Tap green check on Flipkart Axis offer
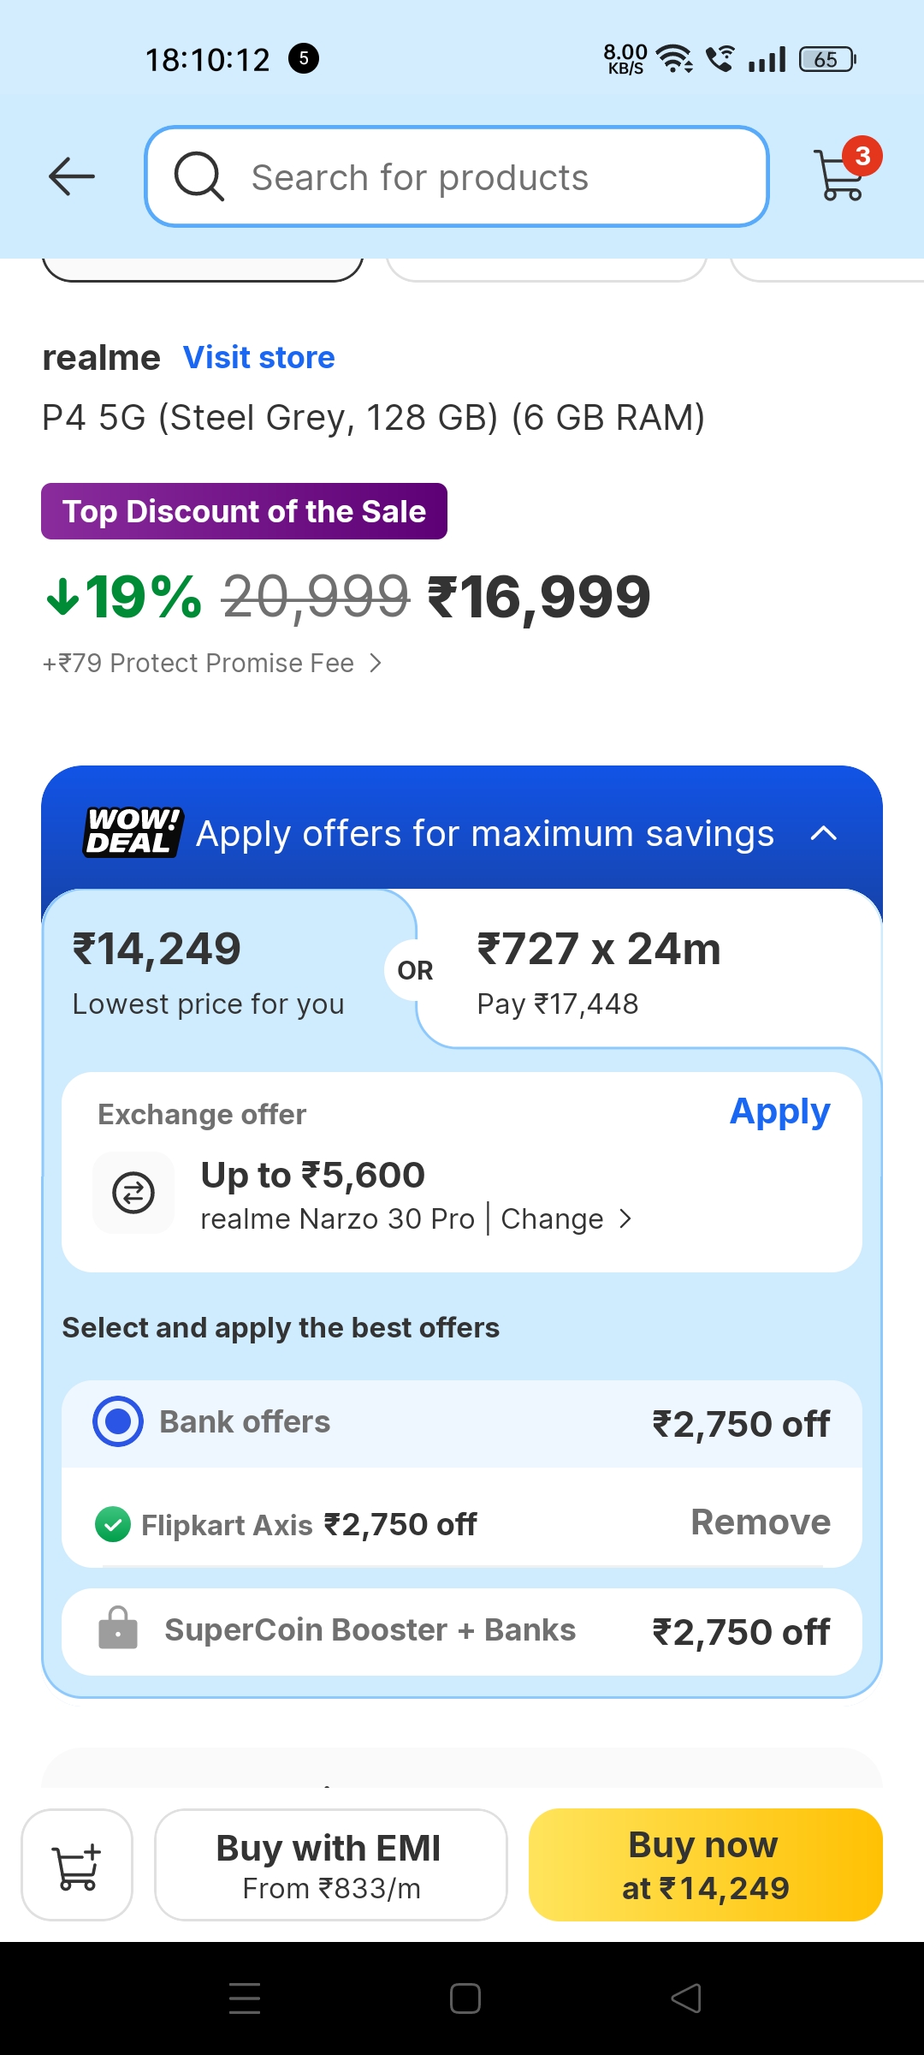The height and width of the screenshot is (2055, 924). point(113,1524)
